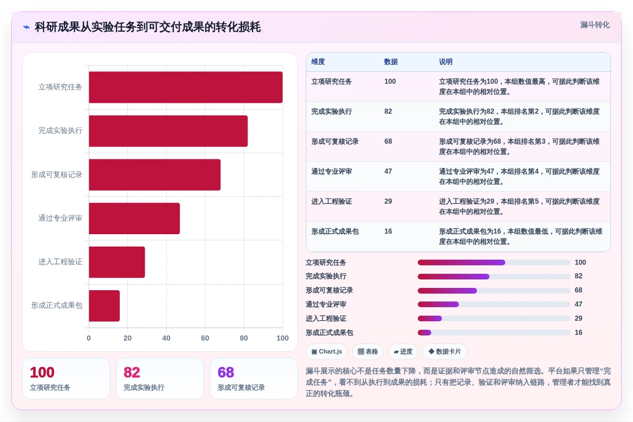Click the dashboard title 科研成果从实验任务到可交付成果的转化损耗

tap(148, 27)
